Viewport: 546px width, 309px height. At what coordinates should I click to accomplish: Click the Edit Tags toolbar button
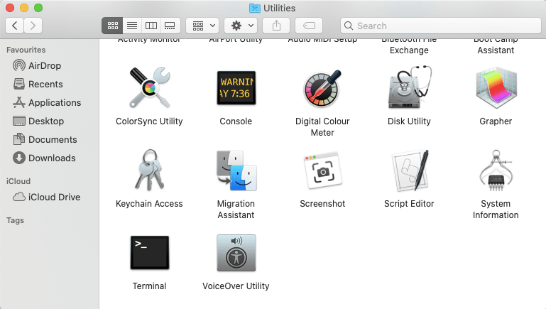tap(309, 26)
